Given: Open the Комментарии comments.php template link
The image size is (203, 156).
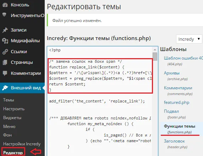Looking at the screenshot, I should pyautogui.click(x=178, y=88).
